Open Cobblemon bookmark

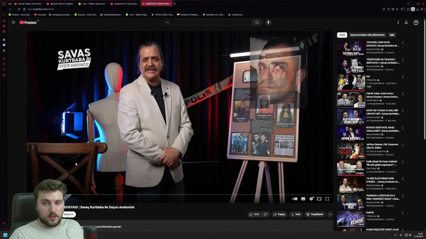point(235,15)
